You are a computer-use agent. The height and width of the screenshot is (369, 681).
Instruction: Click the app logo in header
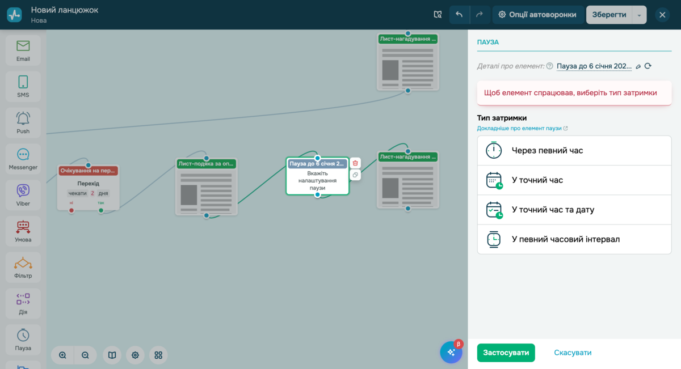tap(14, 15)
